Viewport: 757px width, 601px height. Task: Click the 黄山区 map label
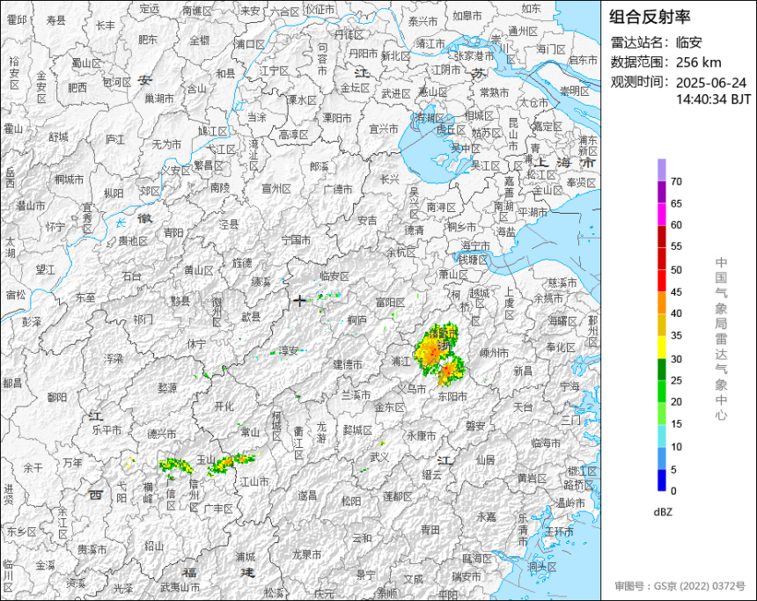coord(198,270)
